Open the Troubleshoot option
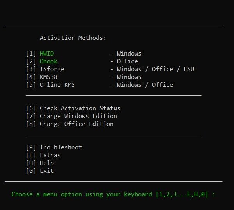The height and width of the screenshot is (210, 234). [61, 147]
